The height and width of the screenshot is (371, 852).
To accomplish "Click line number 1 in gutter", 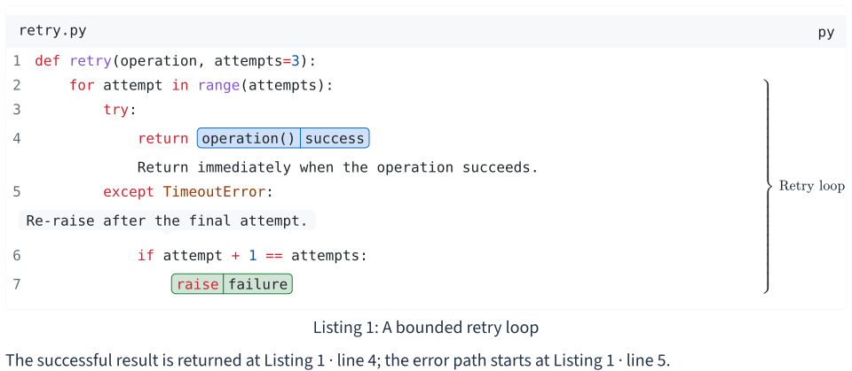I will point(17,61).
